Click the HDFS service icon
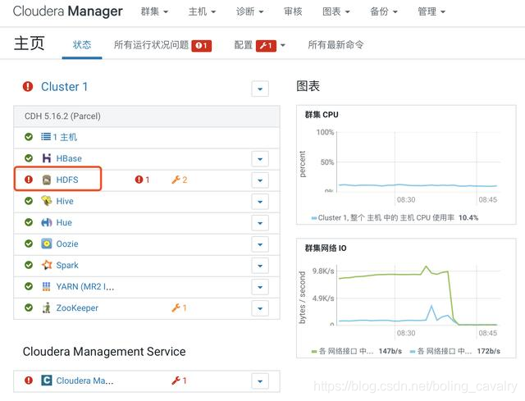The width and height of the screenshot is (525, 401). (47, 180)
